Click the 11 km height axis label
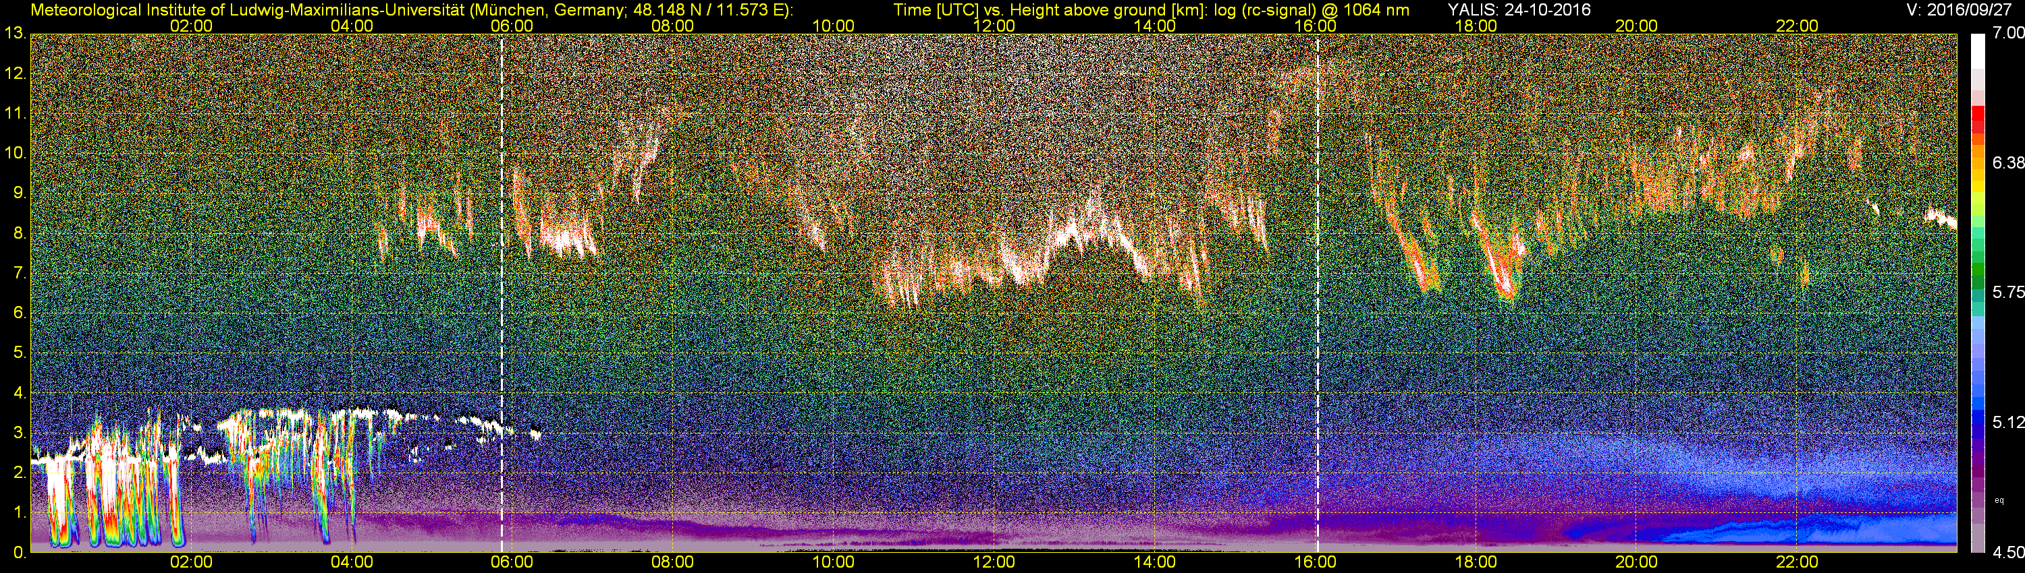 pyautogui.click(x=14, y=114)
